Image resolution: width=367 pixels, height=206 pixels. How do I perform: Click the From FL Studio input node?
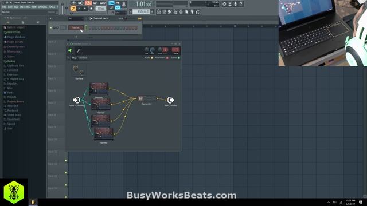(76, 100)
